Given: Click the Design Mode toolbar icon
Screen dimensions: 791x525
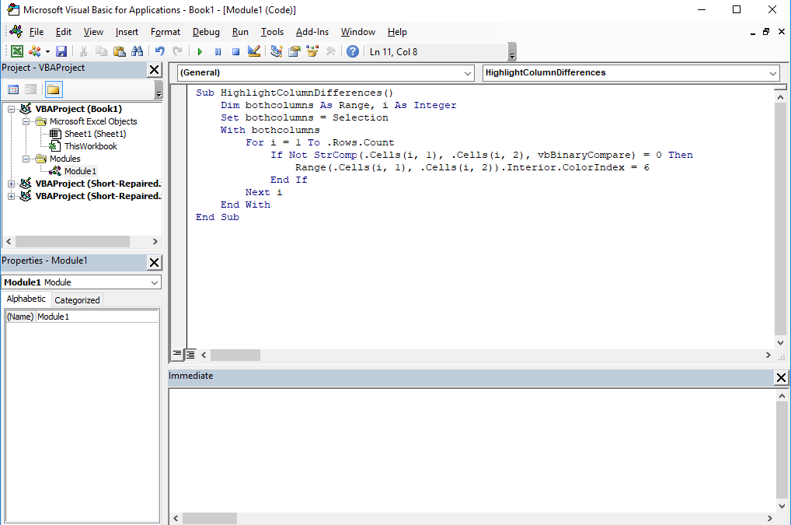Looking at the screenshot, I should coord(253,51).
